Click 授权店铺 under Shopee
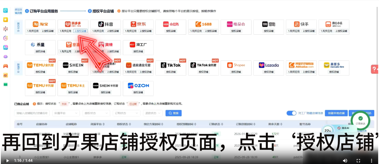This screenshot has width=379, height=164. pyautogui.click(x=236, y=72)
